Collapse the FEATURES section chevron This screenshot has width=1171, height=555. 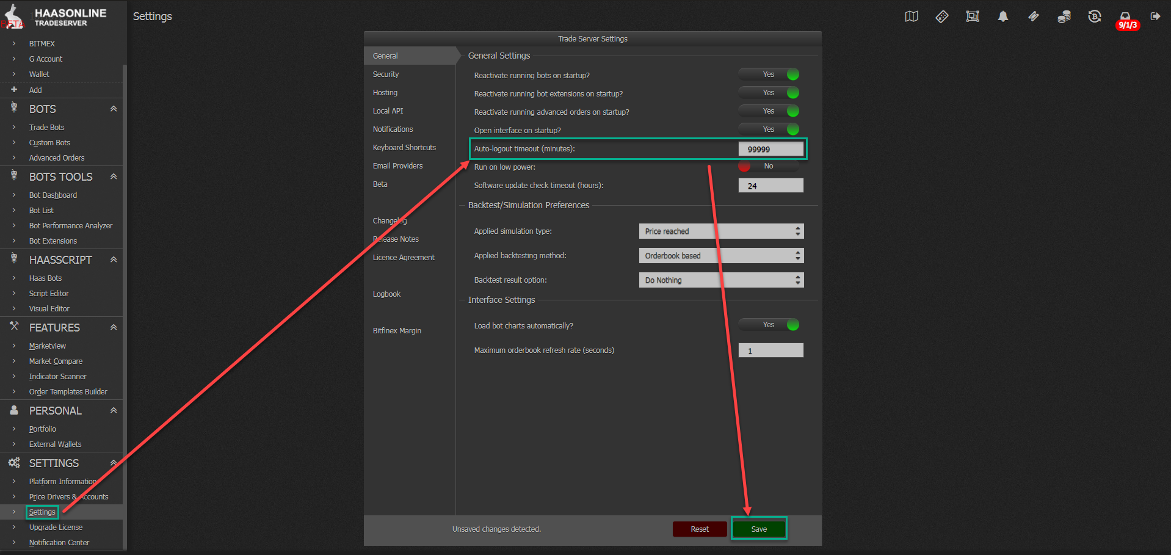(x=114, y=327)
